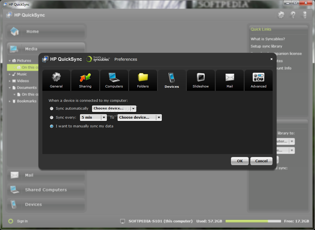The height and width of the screenshot is (230, 315).
Task: Click the Videos film icon
Action: coord(14,81)
